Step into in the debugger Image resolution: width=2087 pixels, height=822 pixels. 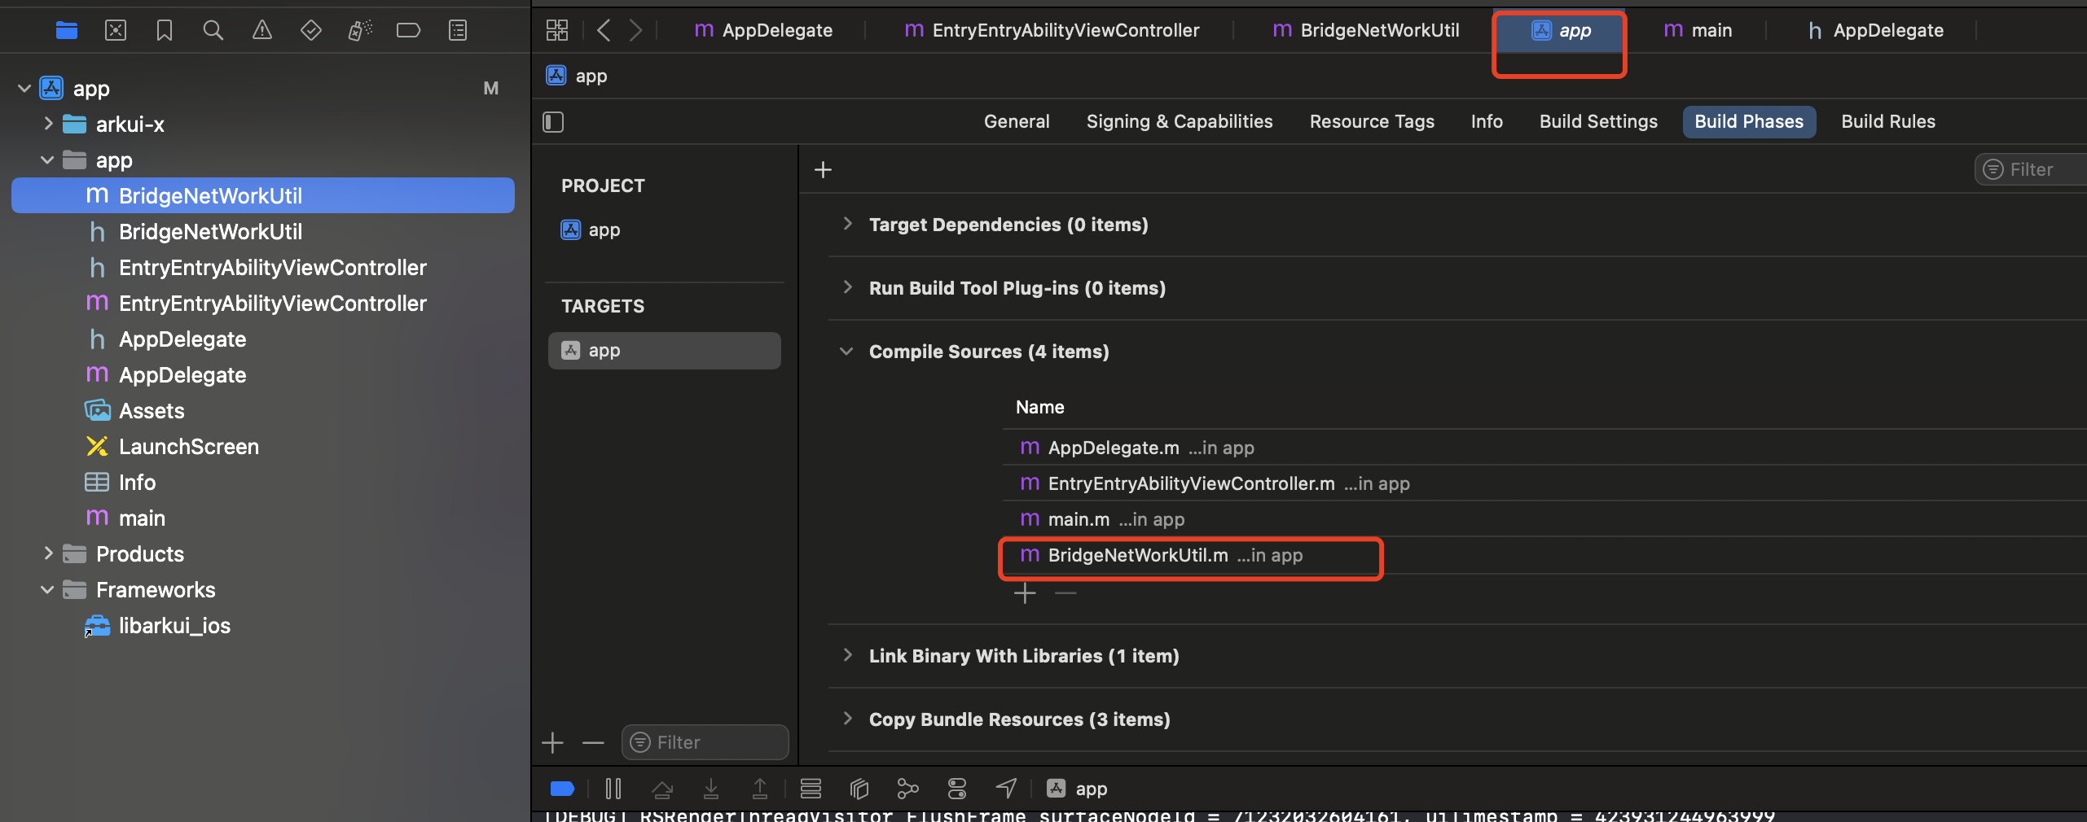pyautogui.click(x=711, y=789)
